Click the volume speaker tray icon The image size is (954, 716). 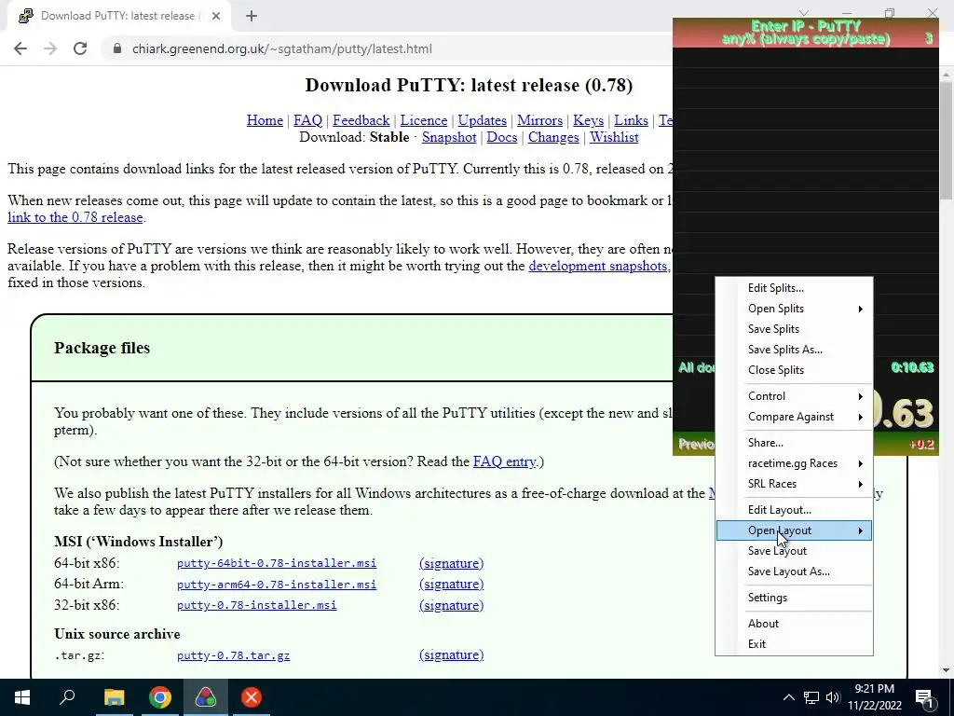coord(833,697)
